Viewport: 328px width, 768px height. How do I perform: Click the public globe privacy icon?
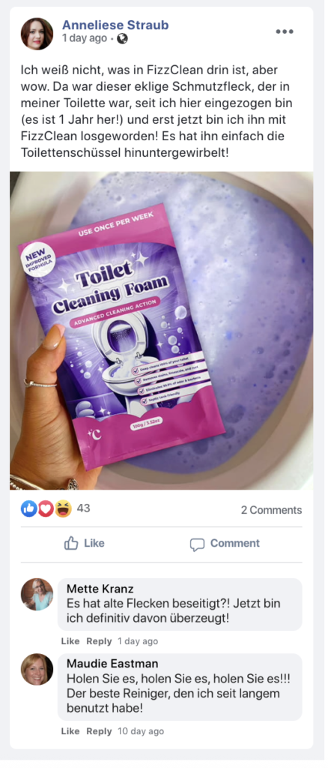click(x=122, y=38)
